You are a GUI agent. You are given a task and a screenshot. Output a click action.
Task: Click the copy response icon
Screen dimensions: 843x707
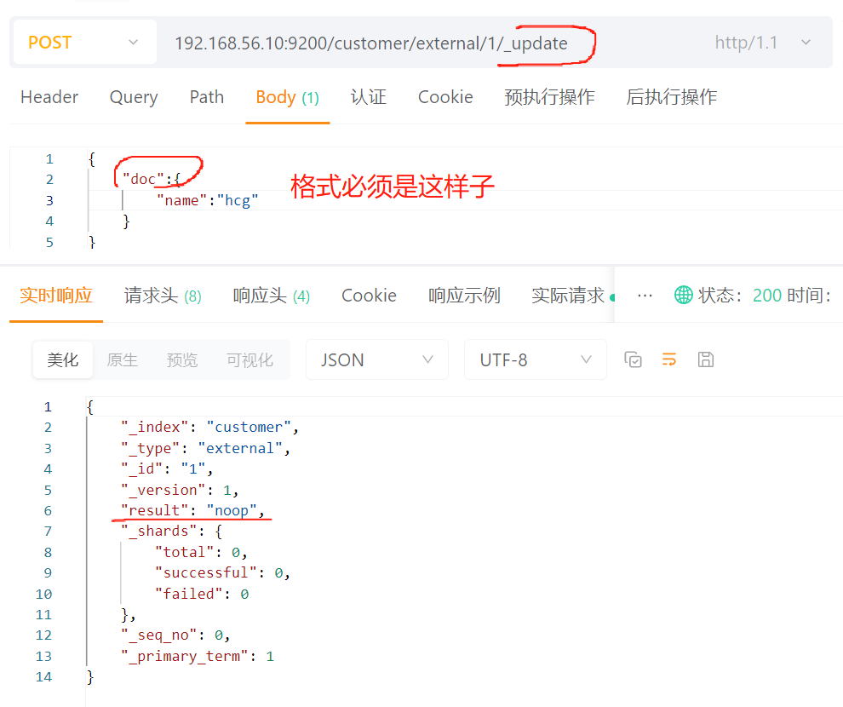633,359
